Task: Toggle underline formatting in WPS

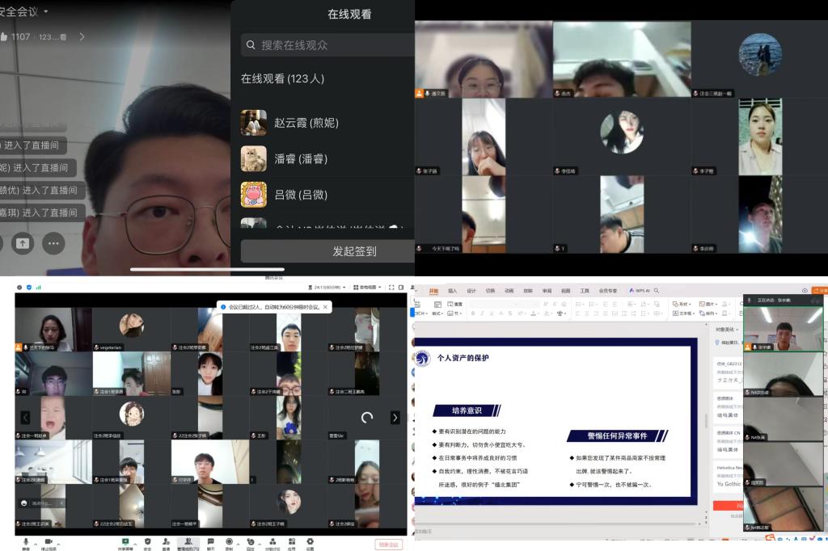Action: point(492,313)
